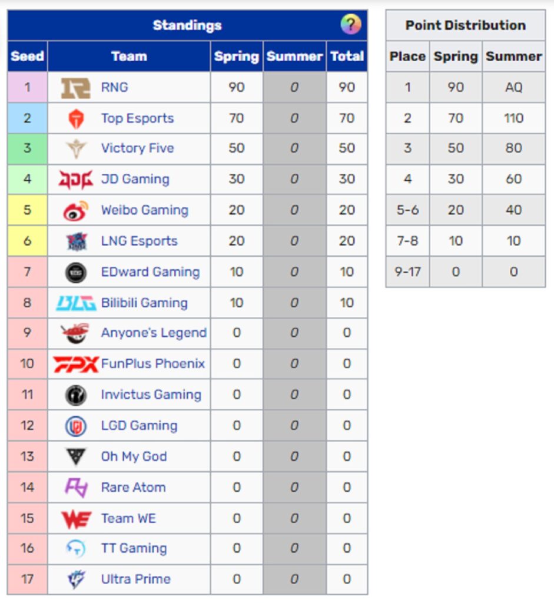Open the Victory Five team link
The height and width of the screenshot is (603, 554).
(137, 148)
